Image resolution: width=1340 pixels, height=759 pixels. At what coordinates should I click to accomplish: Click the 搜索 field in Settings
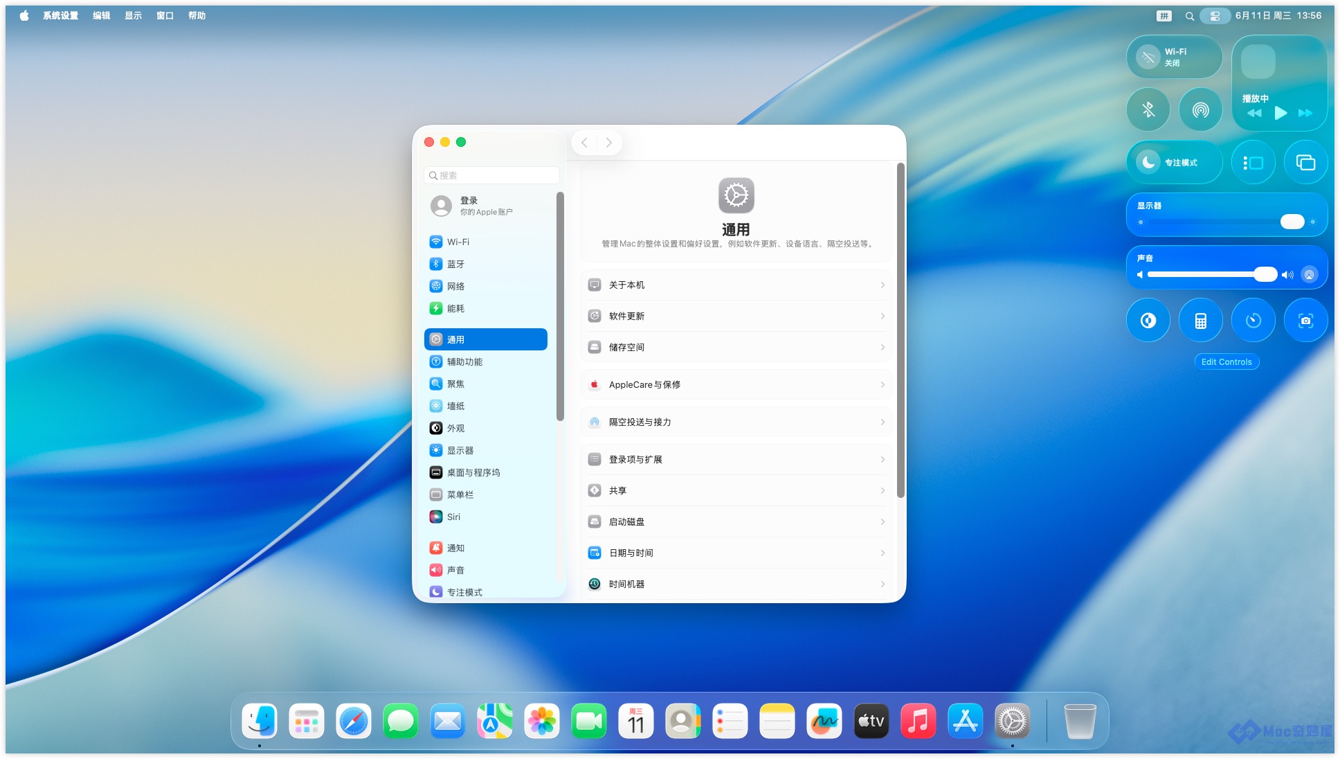[x=491, y=176]
